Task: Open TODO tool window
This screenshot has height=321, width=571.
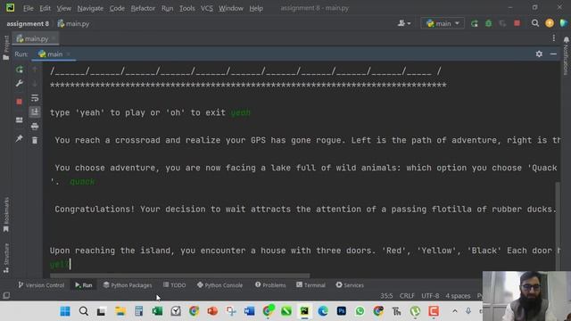Action: [175, 285]
